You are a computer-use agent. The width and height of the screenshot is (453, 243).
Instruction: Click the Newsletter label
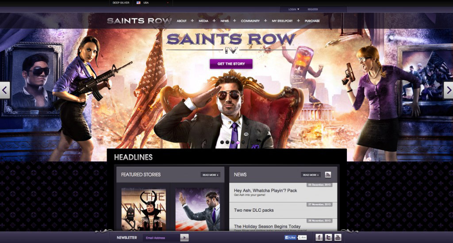pos(127,238)
